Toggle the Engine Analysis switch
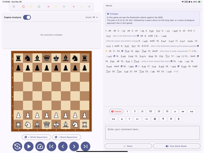204x153 pixels. [x=27, y=17]
